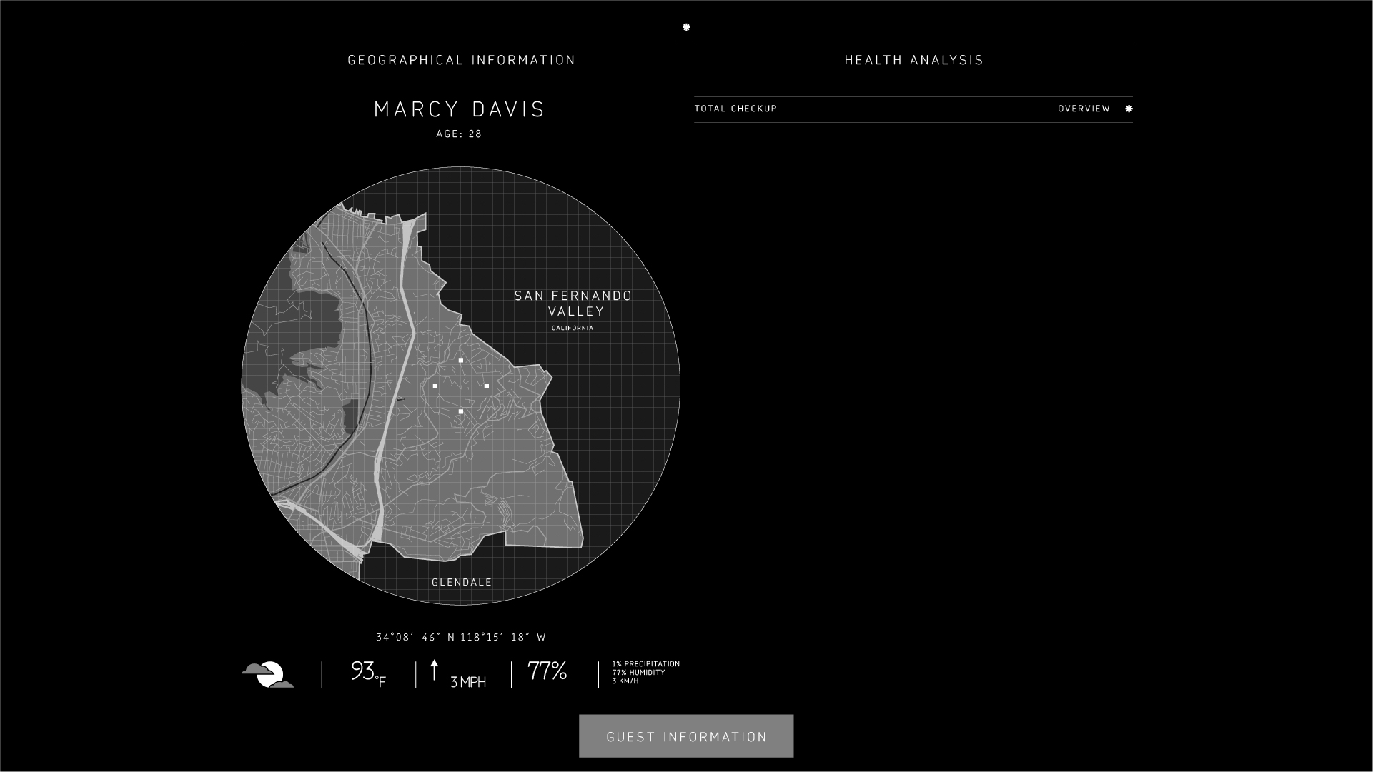
Task: Switch to the Health Analysis tab
Action: coord(913,60)
